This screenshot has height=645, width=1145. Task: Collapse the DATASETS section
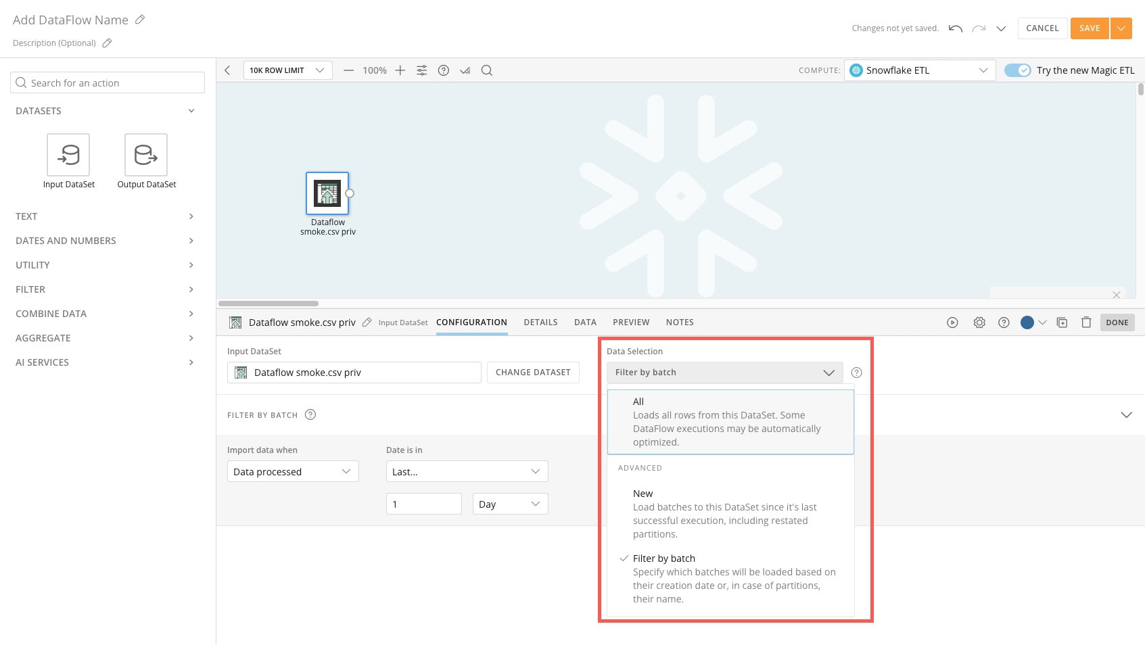[191, 111]
